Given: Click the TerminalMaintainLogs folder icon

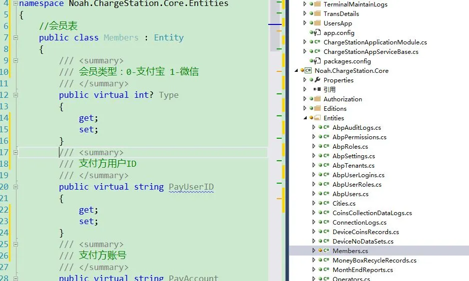Looking at the screenshot, I should (317, 4).
